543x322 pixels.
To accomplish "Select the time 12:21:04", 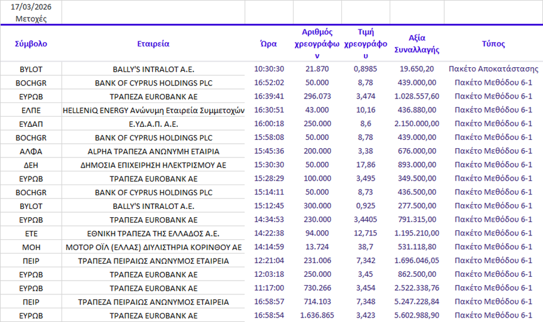I will [269, 260].
